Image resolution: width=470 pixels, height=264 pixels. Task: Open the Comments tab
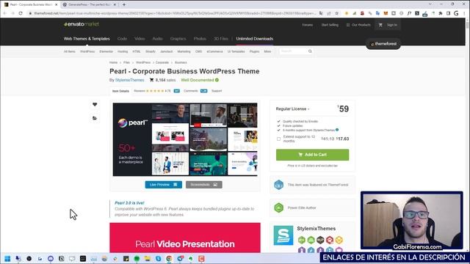point(195,91)
